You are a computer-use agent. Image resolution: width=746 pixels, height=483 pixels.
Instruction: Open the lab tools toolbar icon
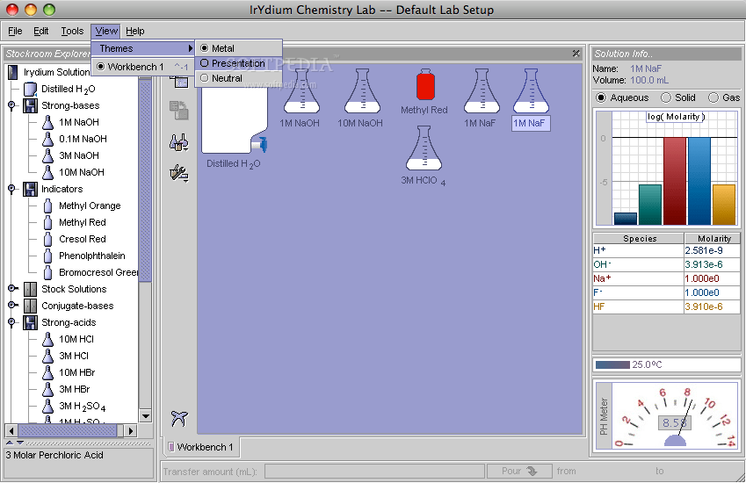pos(179,173)
